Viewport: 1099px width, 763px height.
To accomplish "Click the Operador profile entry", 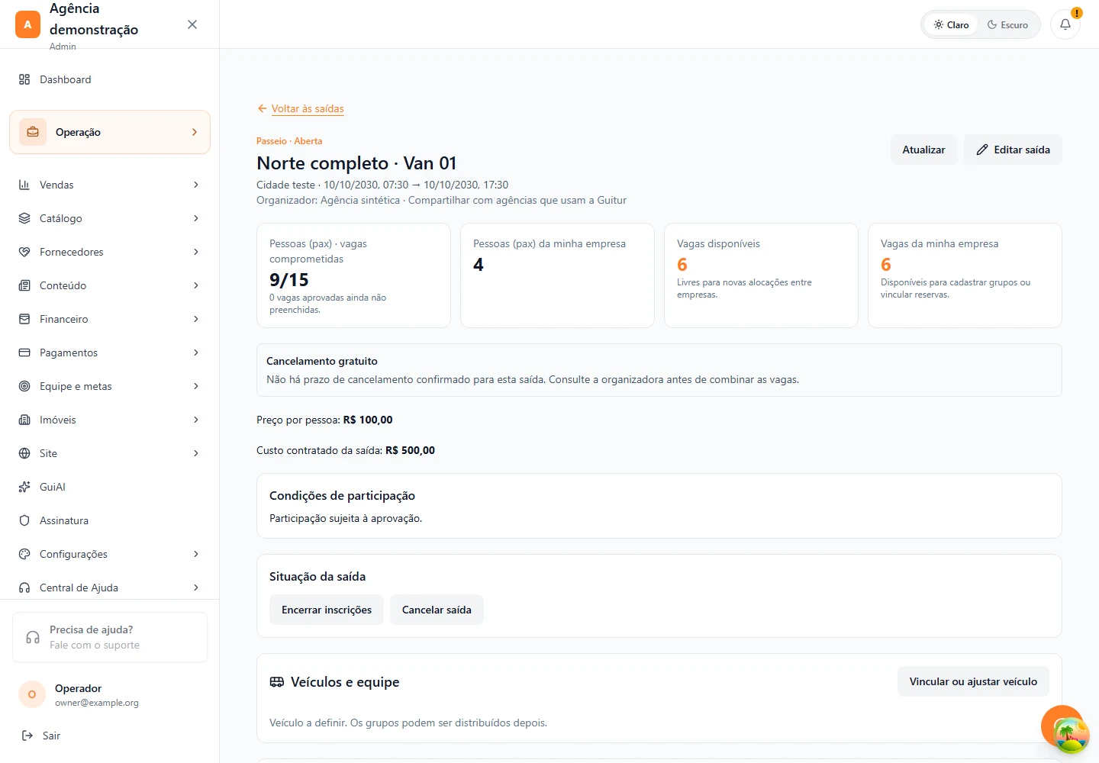I will [x=110, y=694].
